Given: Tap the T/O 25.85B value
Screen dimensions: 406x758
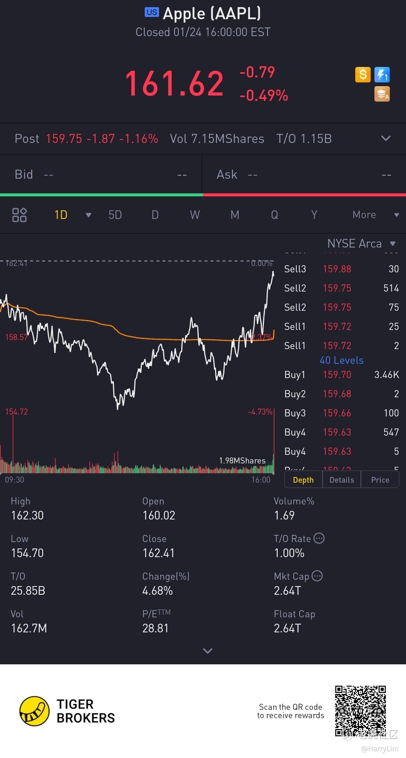Looking at the screenshot, I should click(28, 591).
